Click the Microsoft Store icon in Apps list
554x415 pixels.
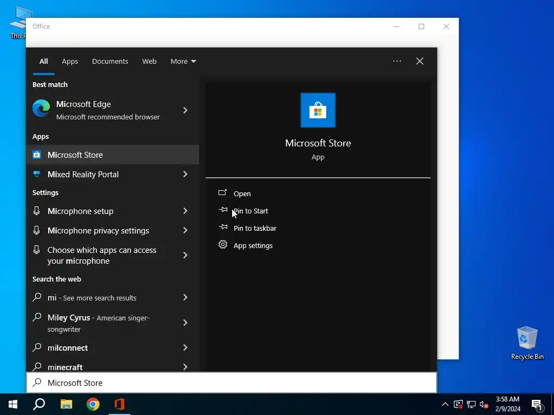tap(37, 155)
